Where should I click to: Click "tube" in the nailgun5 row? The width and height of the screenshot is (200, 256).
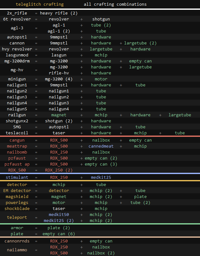pyautogui.click(x=101, y=109)
